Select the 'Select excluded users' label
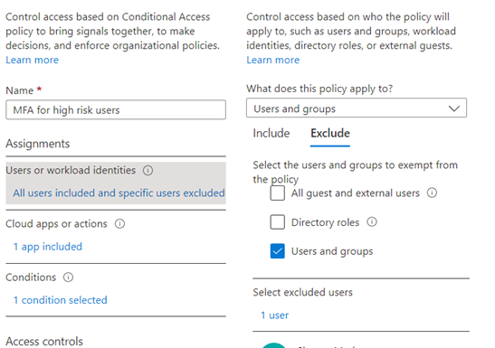 click(x=302, y=292)
